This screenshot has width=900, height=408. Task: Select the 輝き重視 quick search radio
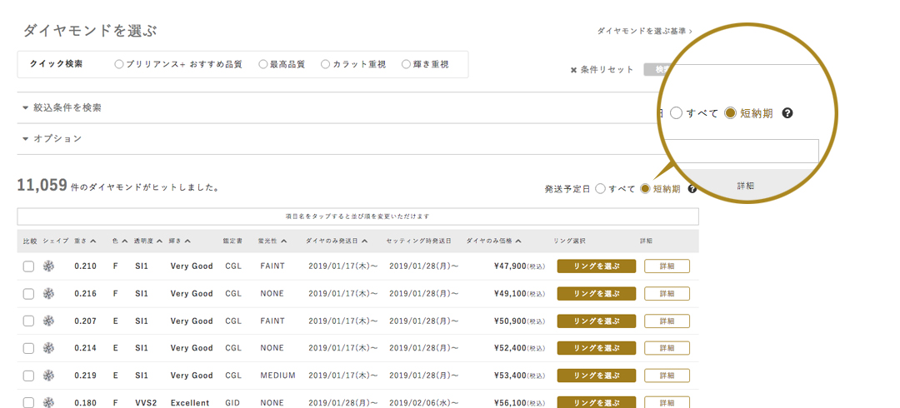(x=407, y=64)
